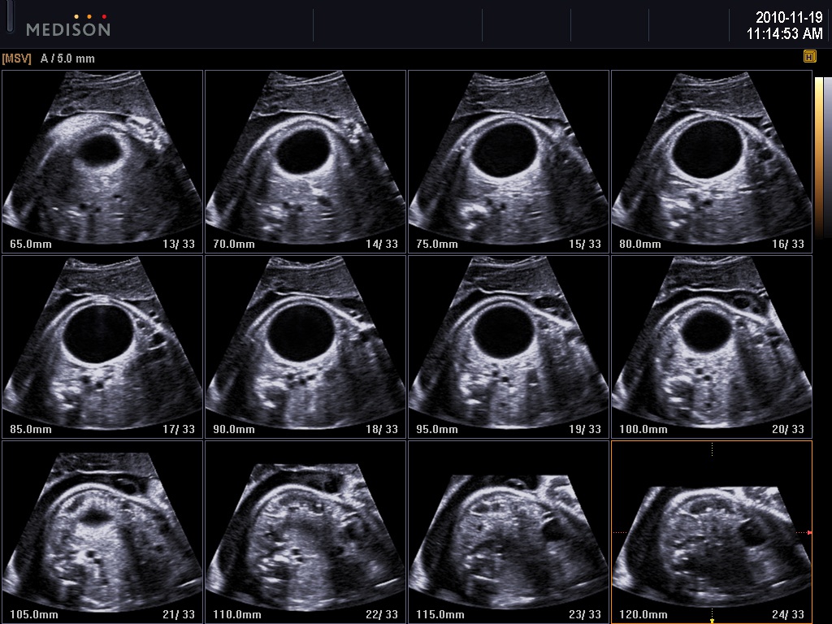Click the "100.0mm" depth label

pos(643,429)
